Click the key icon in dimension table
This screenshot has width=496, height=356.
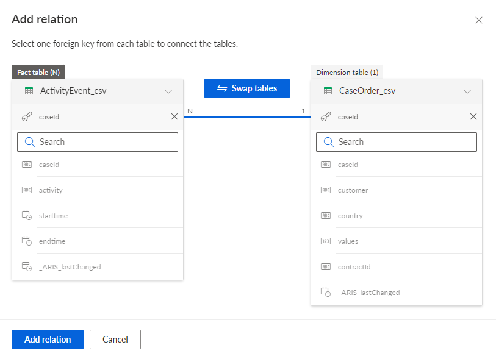[326, 116]
